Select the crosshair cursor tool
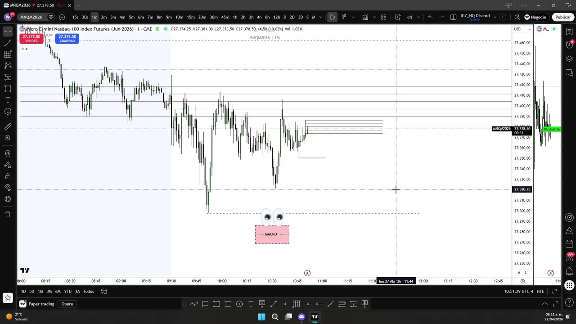 click(8, 31)
